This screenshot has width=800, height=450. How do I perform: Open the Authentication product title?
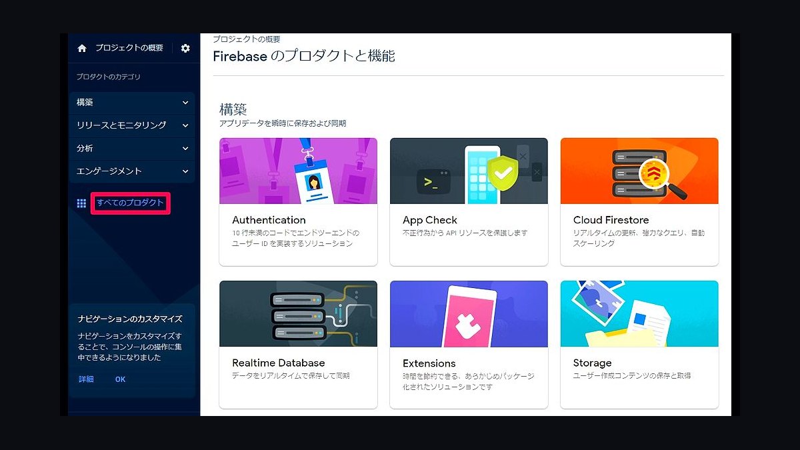(x=269, y=220)
